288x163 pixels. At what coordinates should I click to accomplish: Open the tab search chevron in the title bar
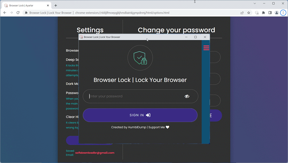[x=255, y=3]
